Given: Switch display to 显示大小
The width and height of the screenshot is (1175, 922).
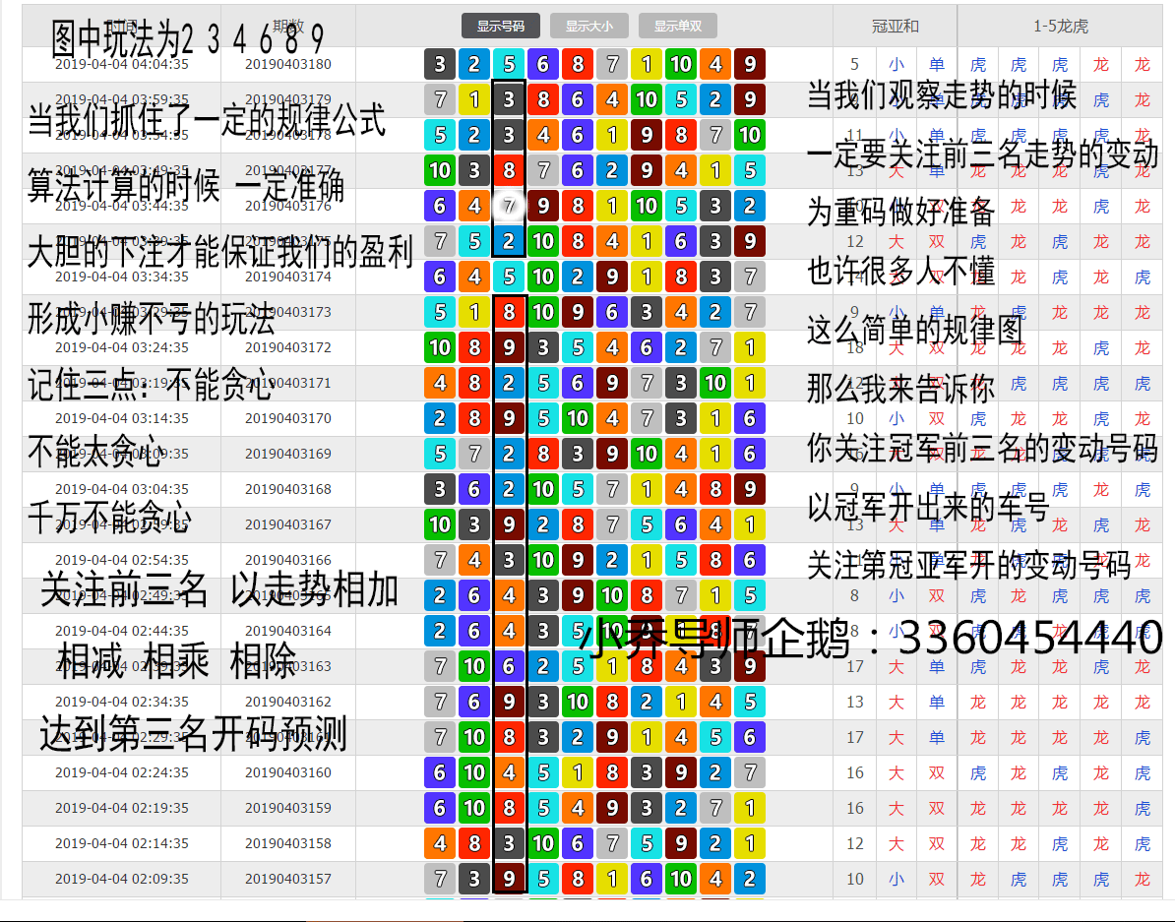Looking at the screenshot, I should coord(589,26).
